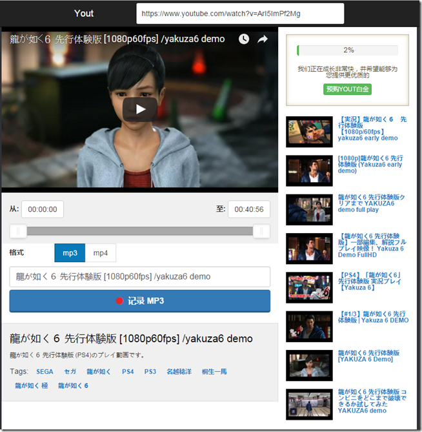Click the blue record MP3 button
Viewport: 422px width, 432px height.
tap(140, 301)
